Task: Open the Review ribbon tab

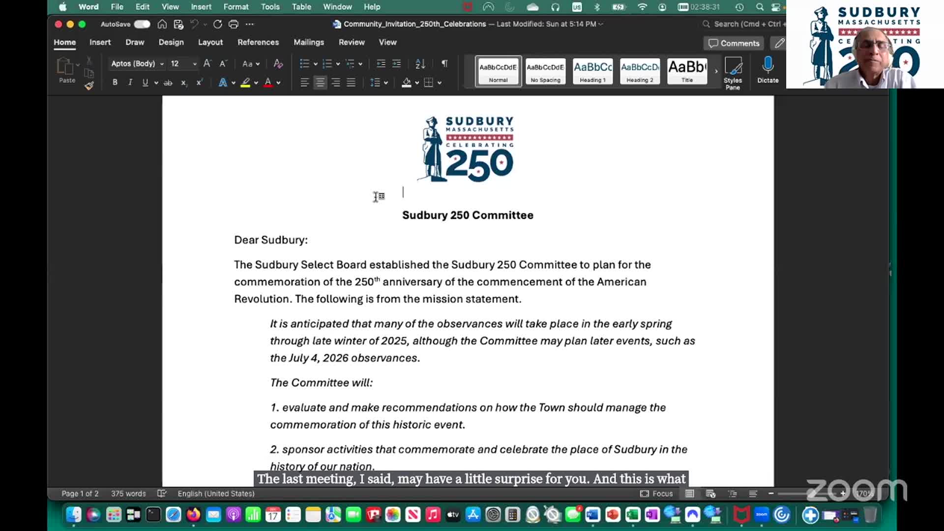Action: 352,42
